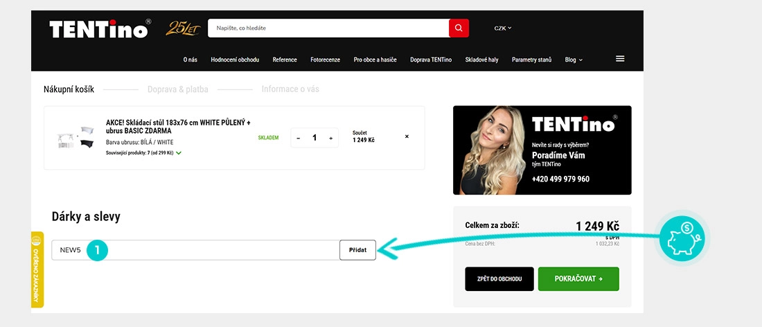Open Parametry stanů page
762x327 pixels.
[x=531, y=60]
